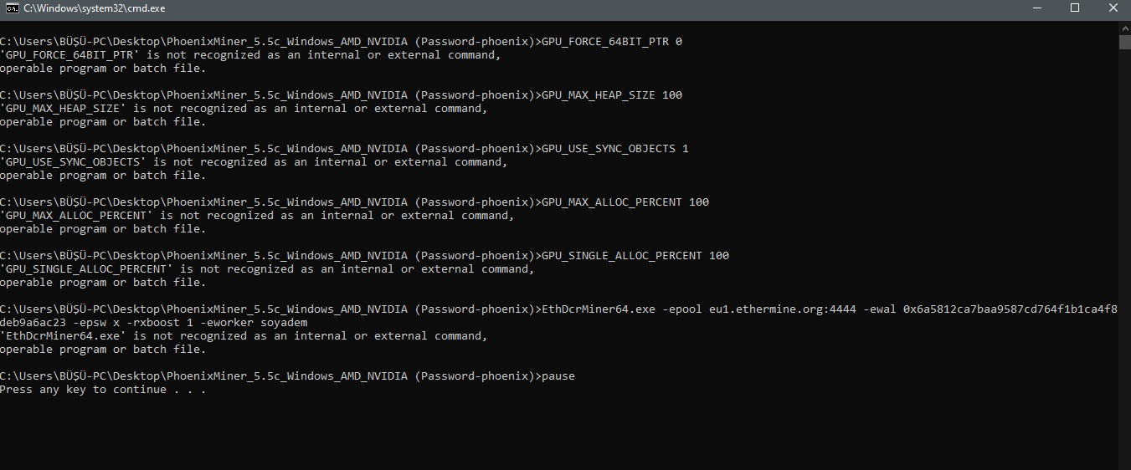The width and height of the screenshot is (1131, 470).
Task: Click the GPU_MAX_HEAP_SIZE 100 command text
Action: [612, 95]
